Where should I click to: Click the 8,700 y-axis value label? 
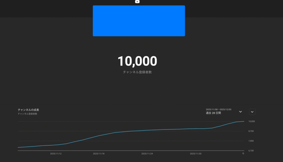pyautogui.click(x=251, y=131)
